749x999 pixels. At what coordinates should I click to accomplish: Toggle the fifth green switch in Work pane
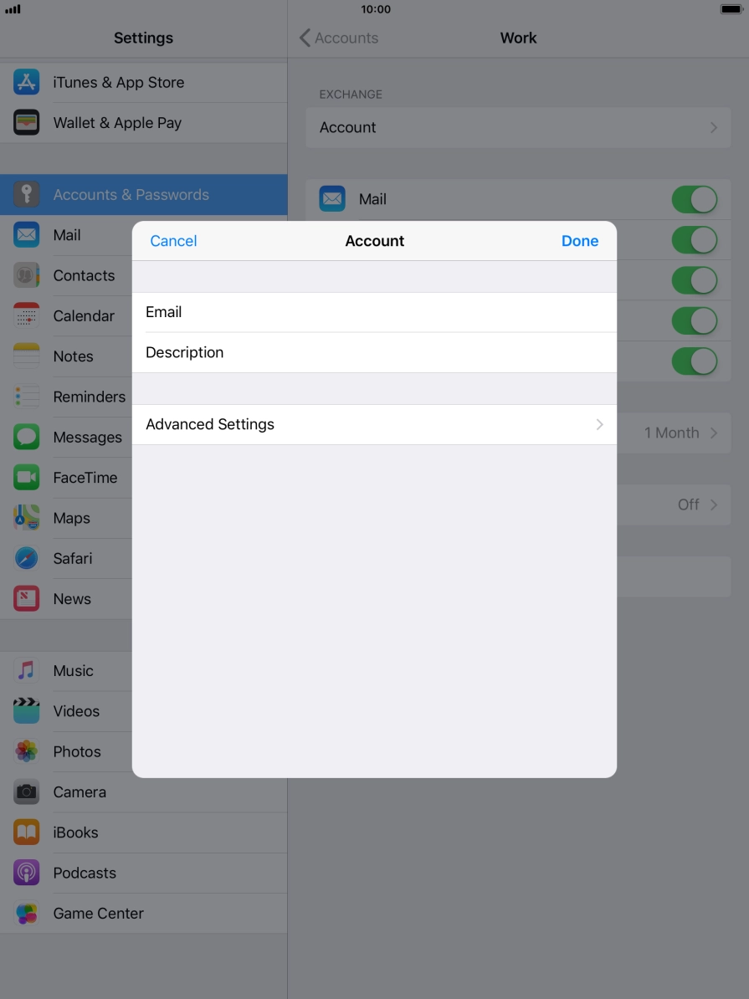click(x=694, y=361)
